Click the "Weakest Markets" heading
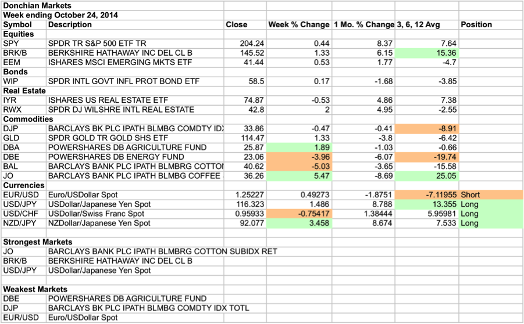This screenshot has width=524, height=324. tap(35, 289)
